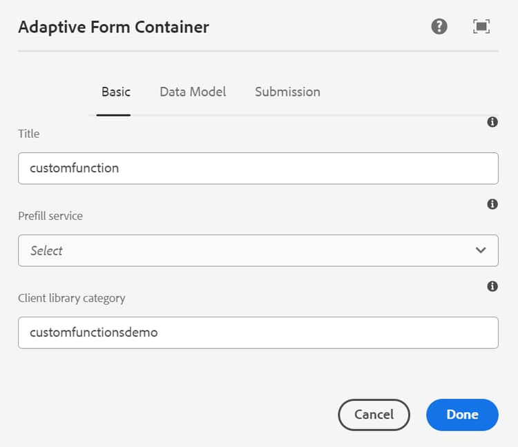Viewport: 518px width, 447px height.
Task: Click the Adaptive Form Container heading
Action: pyautogui.click(x=113, y=28)
